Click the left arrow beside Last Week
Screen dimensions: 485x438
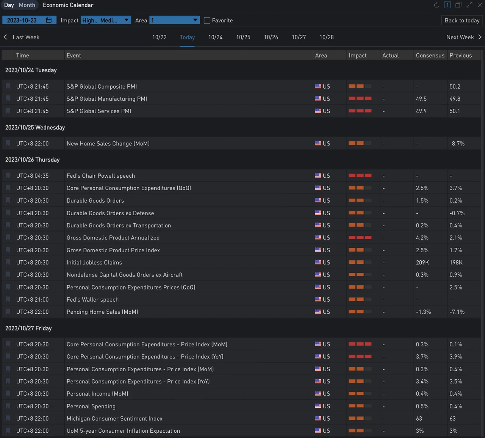coord(5,37)
